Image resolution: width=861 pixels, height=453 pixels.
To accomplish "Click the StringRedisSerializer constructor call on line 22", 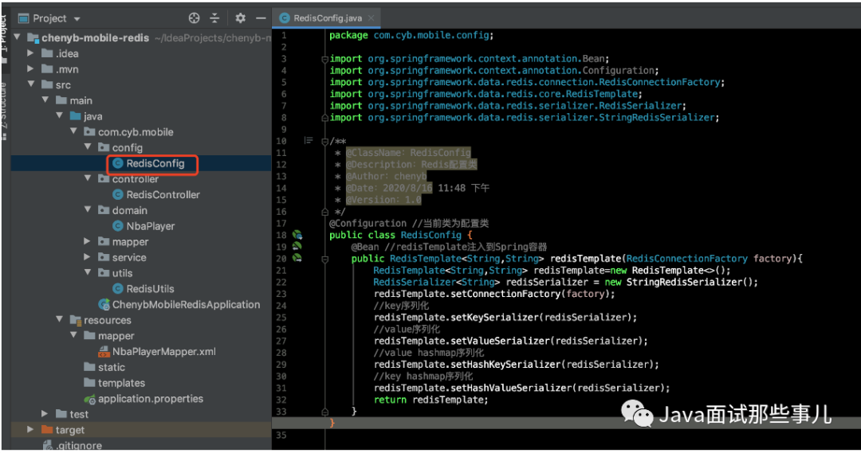I will pyautogui.click(x=692, y=282).
